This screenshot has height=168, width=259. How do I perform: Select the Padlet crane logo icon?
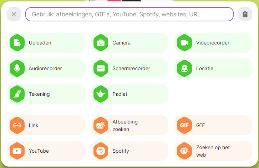pyautogui.click(x=101, y=94)
